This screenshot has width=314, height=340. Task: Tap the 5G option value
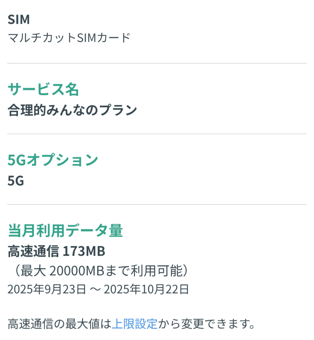(x=16, y=181)
